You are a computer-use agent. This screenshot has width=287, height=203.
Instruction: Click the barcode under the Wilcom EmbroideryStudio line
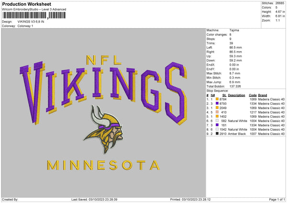click(34, 15)
